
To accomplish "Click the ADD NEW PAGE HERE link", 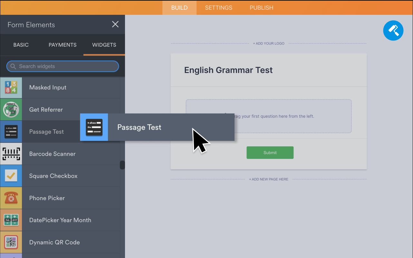I will point(268,179).
